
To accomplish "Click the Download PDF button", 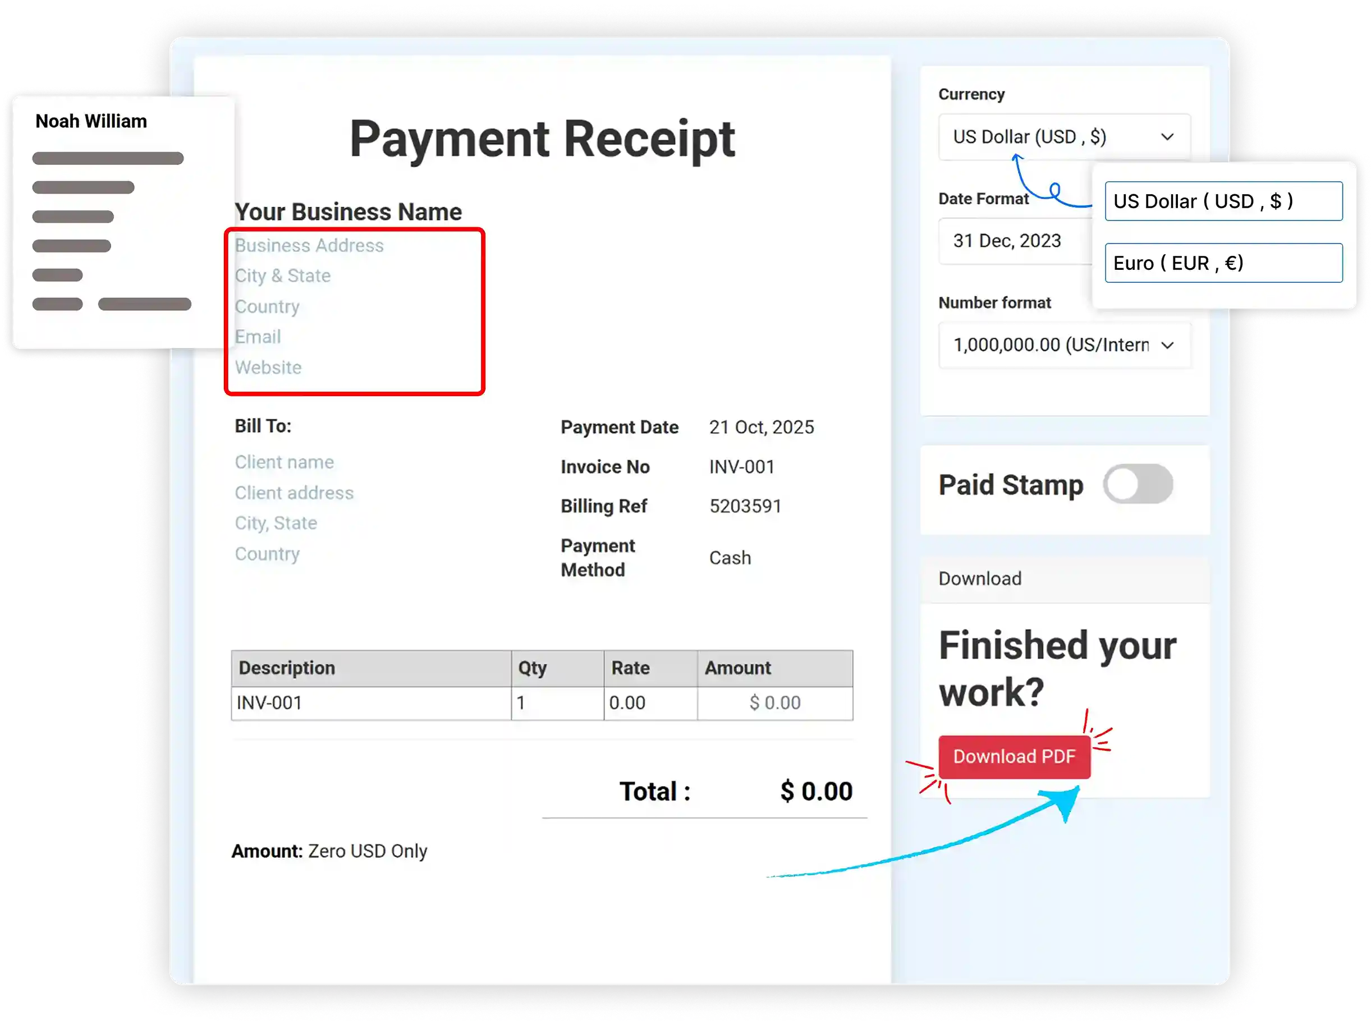I will pyautogui.click(x=1015, y=756).
